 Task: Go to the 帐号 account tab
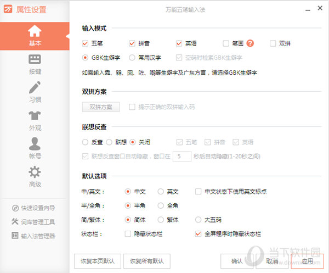tap(35, 148)
